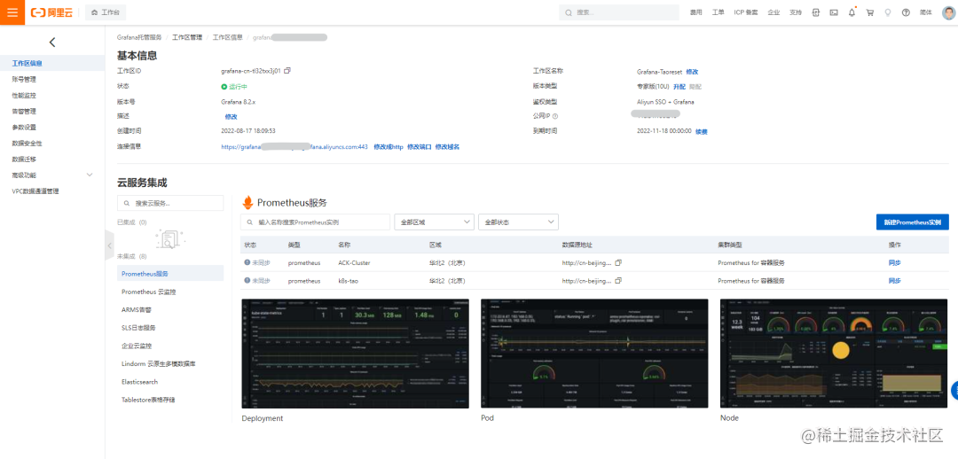Click 修改成http link

389,147
